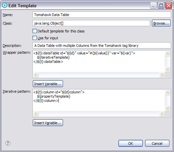The image size is (174, 152).
Task: Click Wrapper pattern scroll right arrow
Action: 162,75
